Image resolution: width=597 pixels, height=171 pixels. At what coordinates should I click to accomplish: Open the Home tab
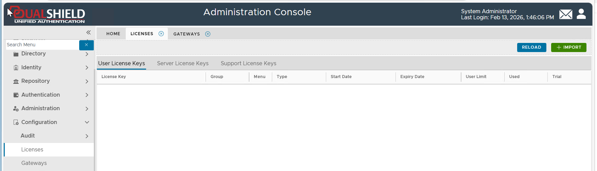tap(113, 34)
